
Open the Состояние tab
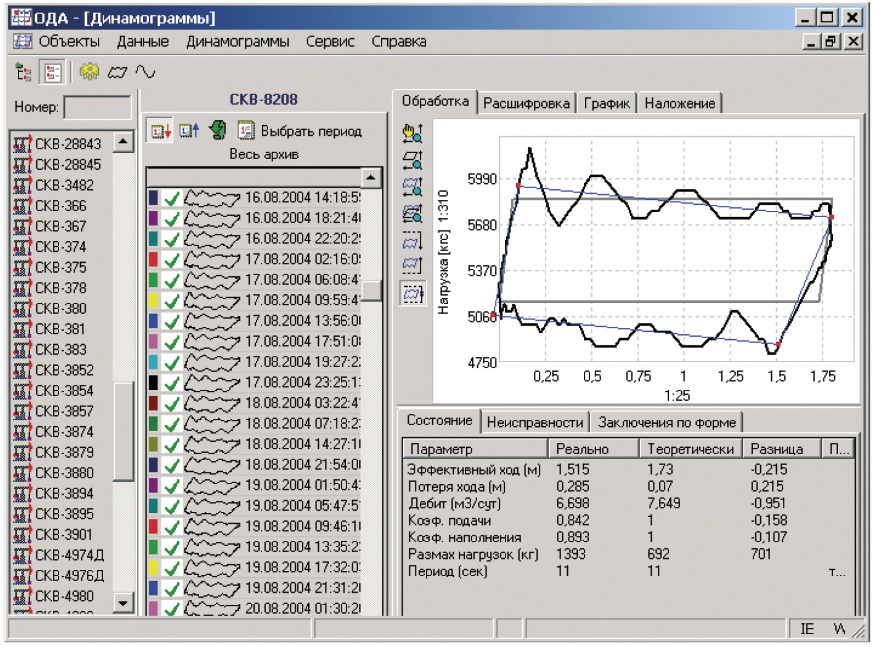tap(440, 420)
